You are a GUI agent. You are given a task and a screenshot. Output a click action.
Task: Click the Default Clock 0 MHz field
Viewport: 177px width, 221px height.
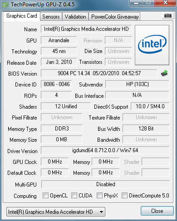point(55,173)
